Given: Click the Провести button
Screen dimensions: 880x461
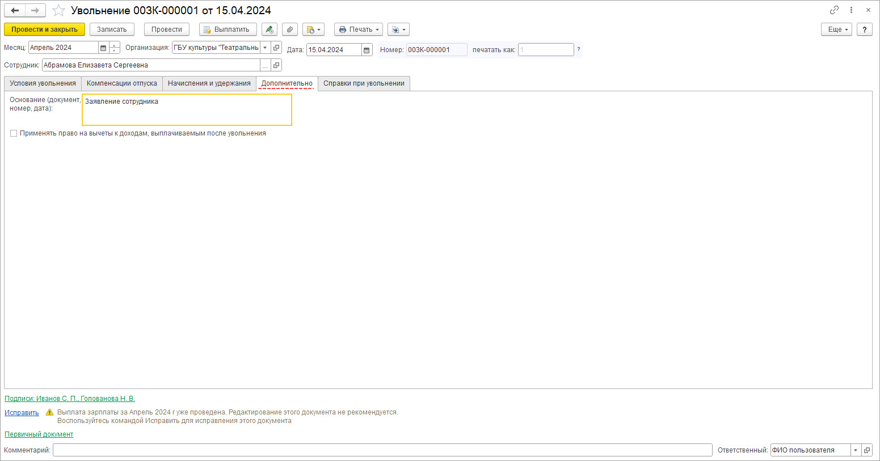Looking at the screenshot, I should coord(167,29).
